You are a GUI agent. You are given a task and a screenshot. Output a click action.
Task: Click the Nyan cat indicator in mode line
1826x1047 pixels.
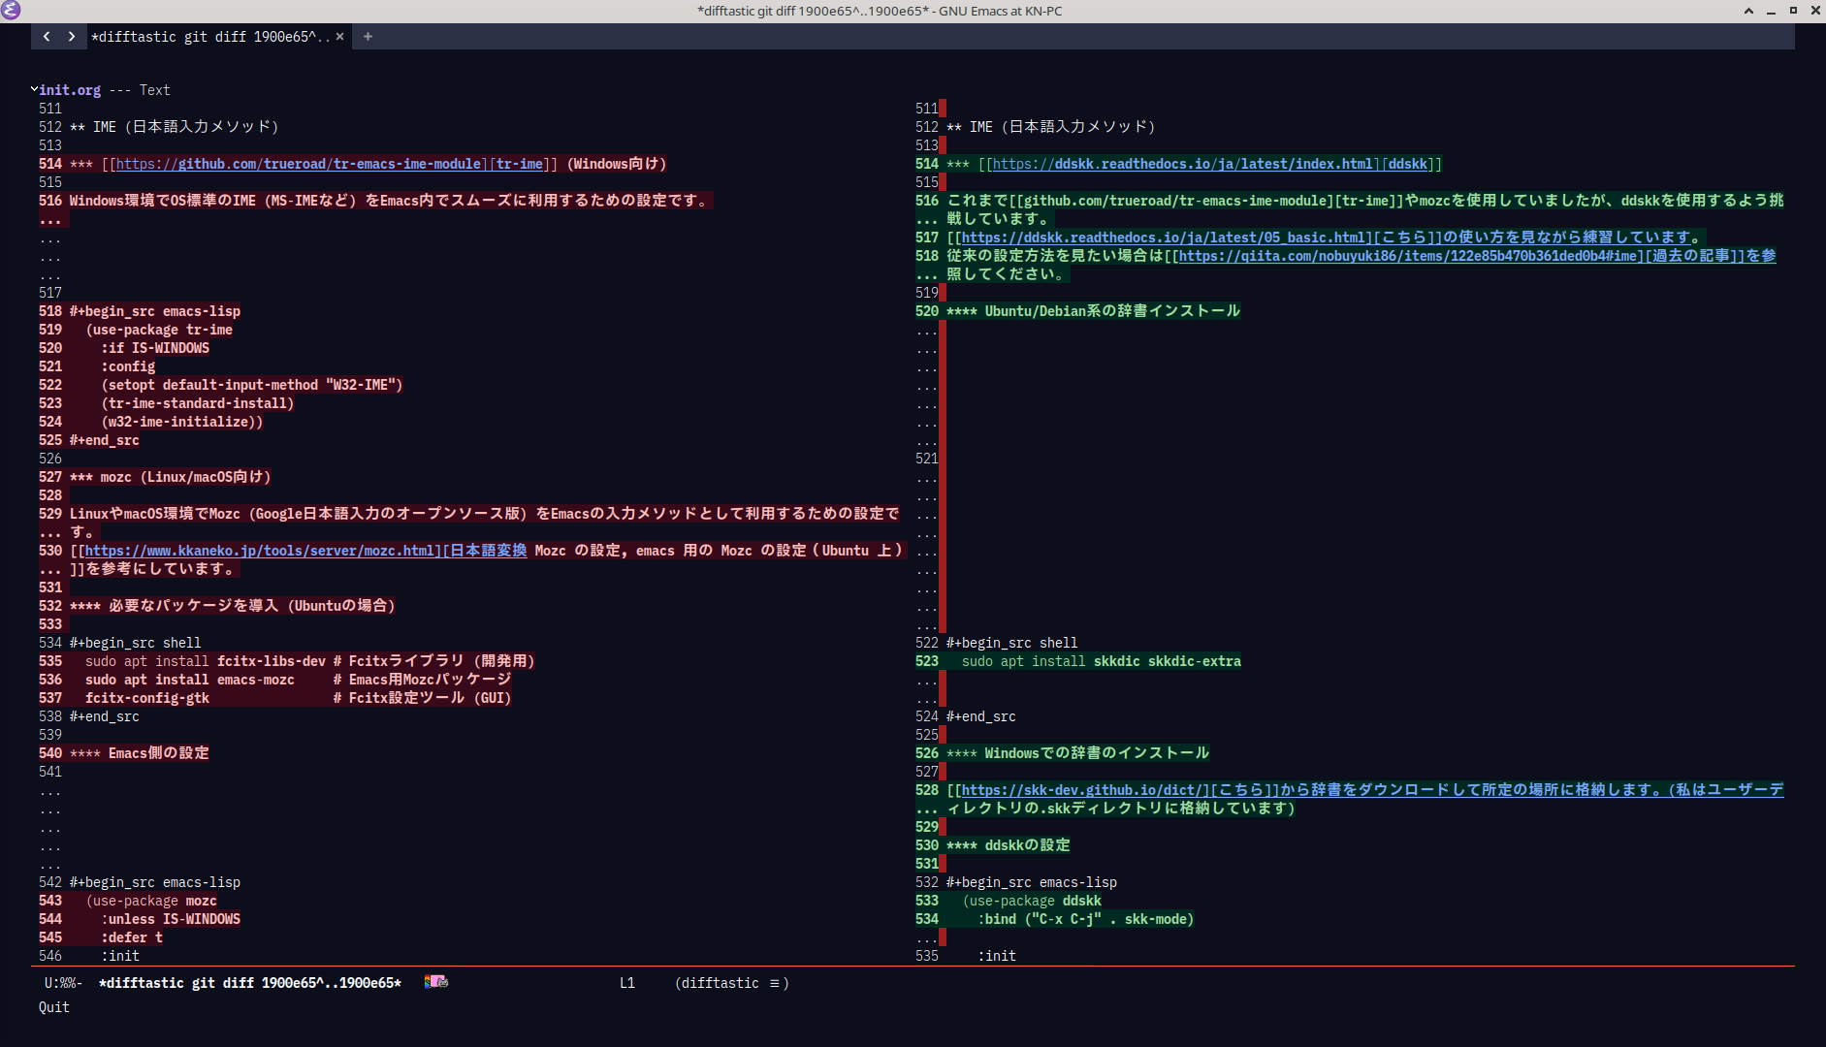click(436, 982)
